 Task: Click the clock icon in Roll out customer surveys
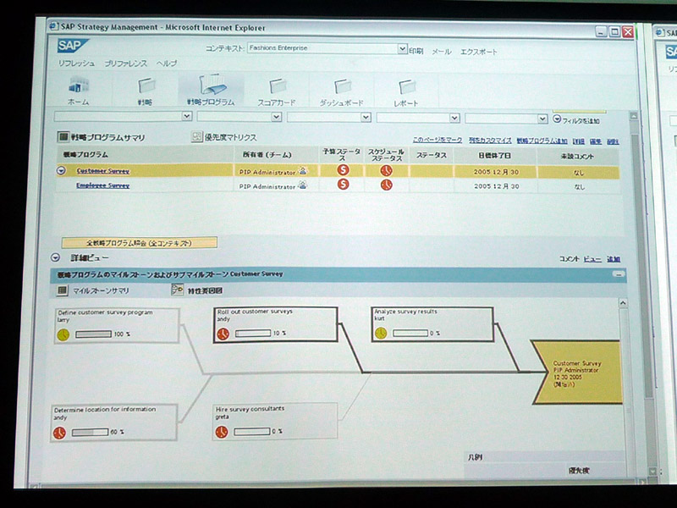coord(223,334)
